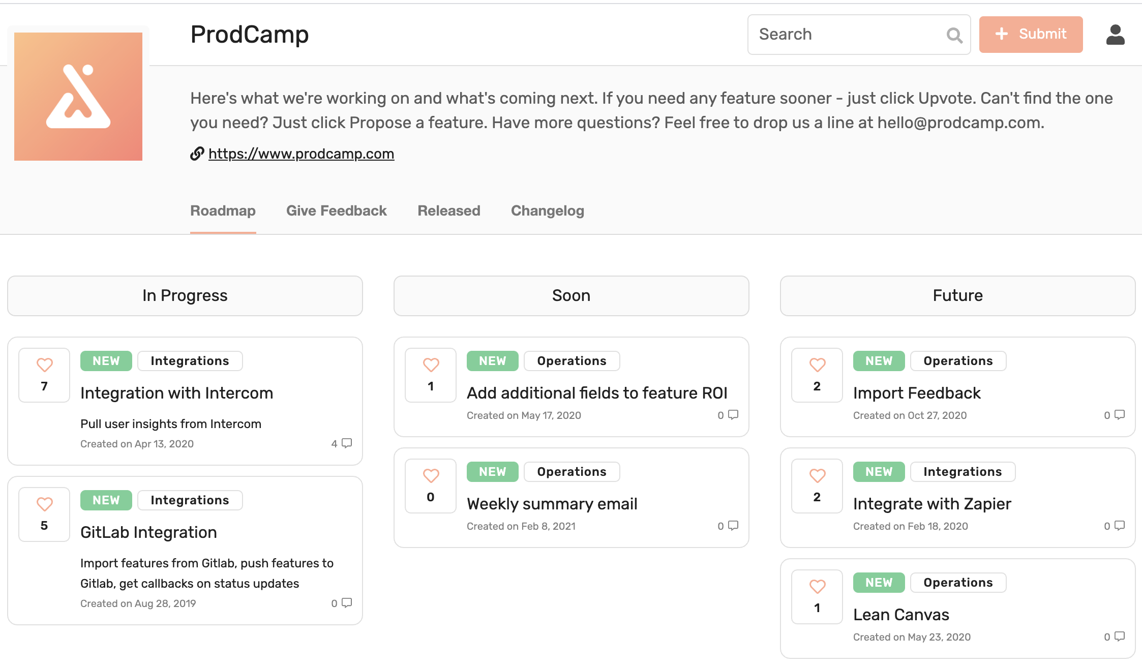Click inside the Search input field
The width and height of the screenshot is (1142, 666).
click(839, 34)
